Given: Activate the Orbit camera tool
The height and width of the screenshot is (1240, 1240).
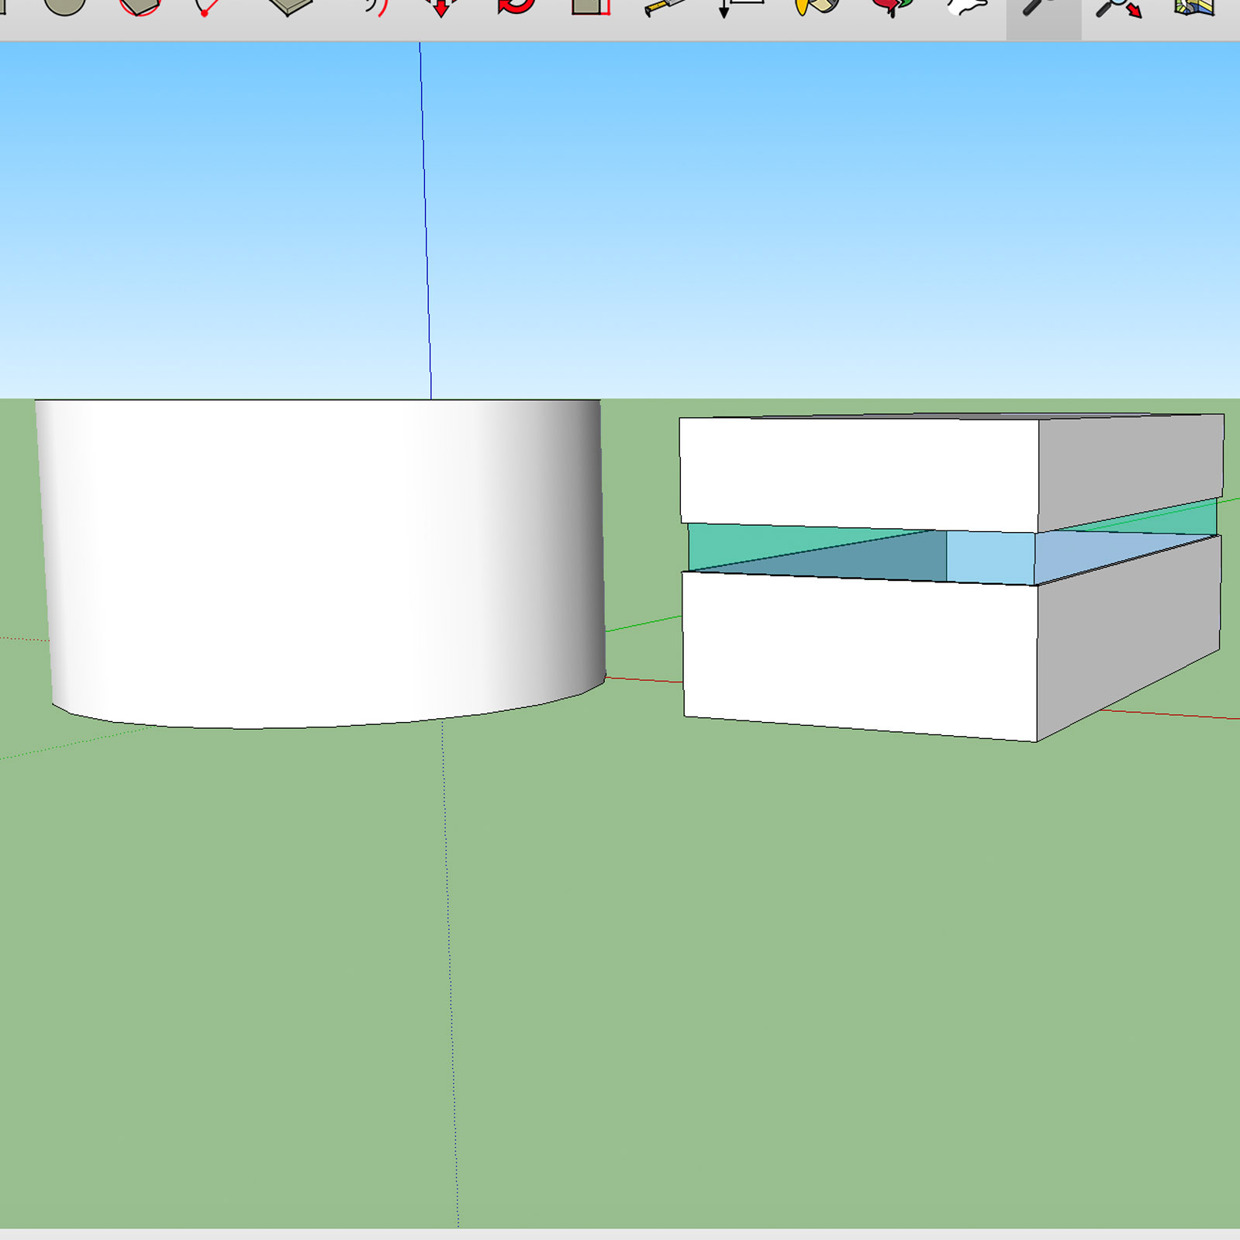Looking at the screenshot, I should [892, 6].
